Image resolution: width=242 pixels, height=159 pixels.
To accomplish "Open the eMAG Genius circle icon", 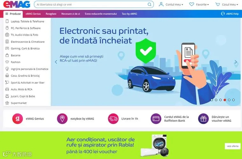I will click(x=18, y=119).
